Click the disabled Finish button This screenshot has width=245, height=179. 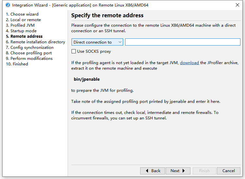(x=204, y=171)
